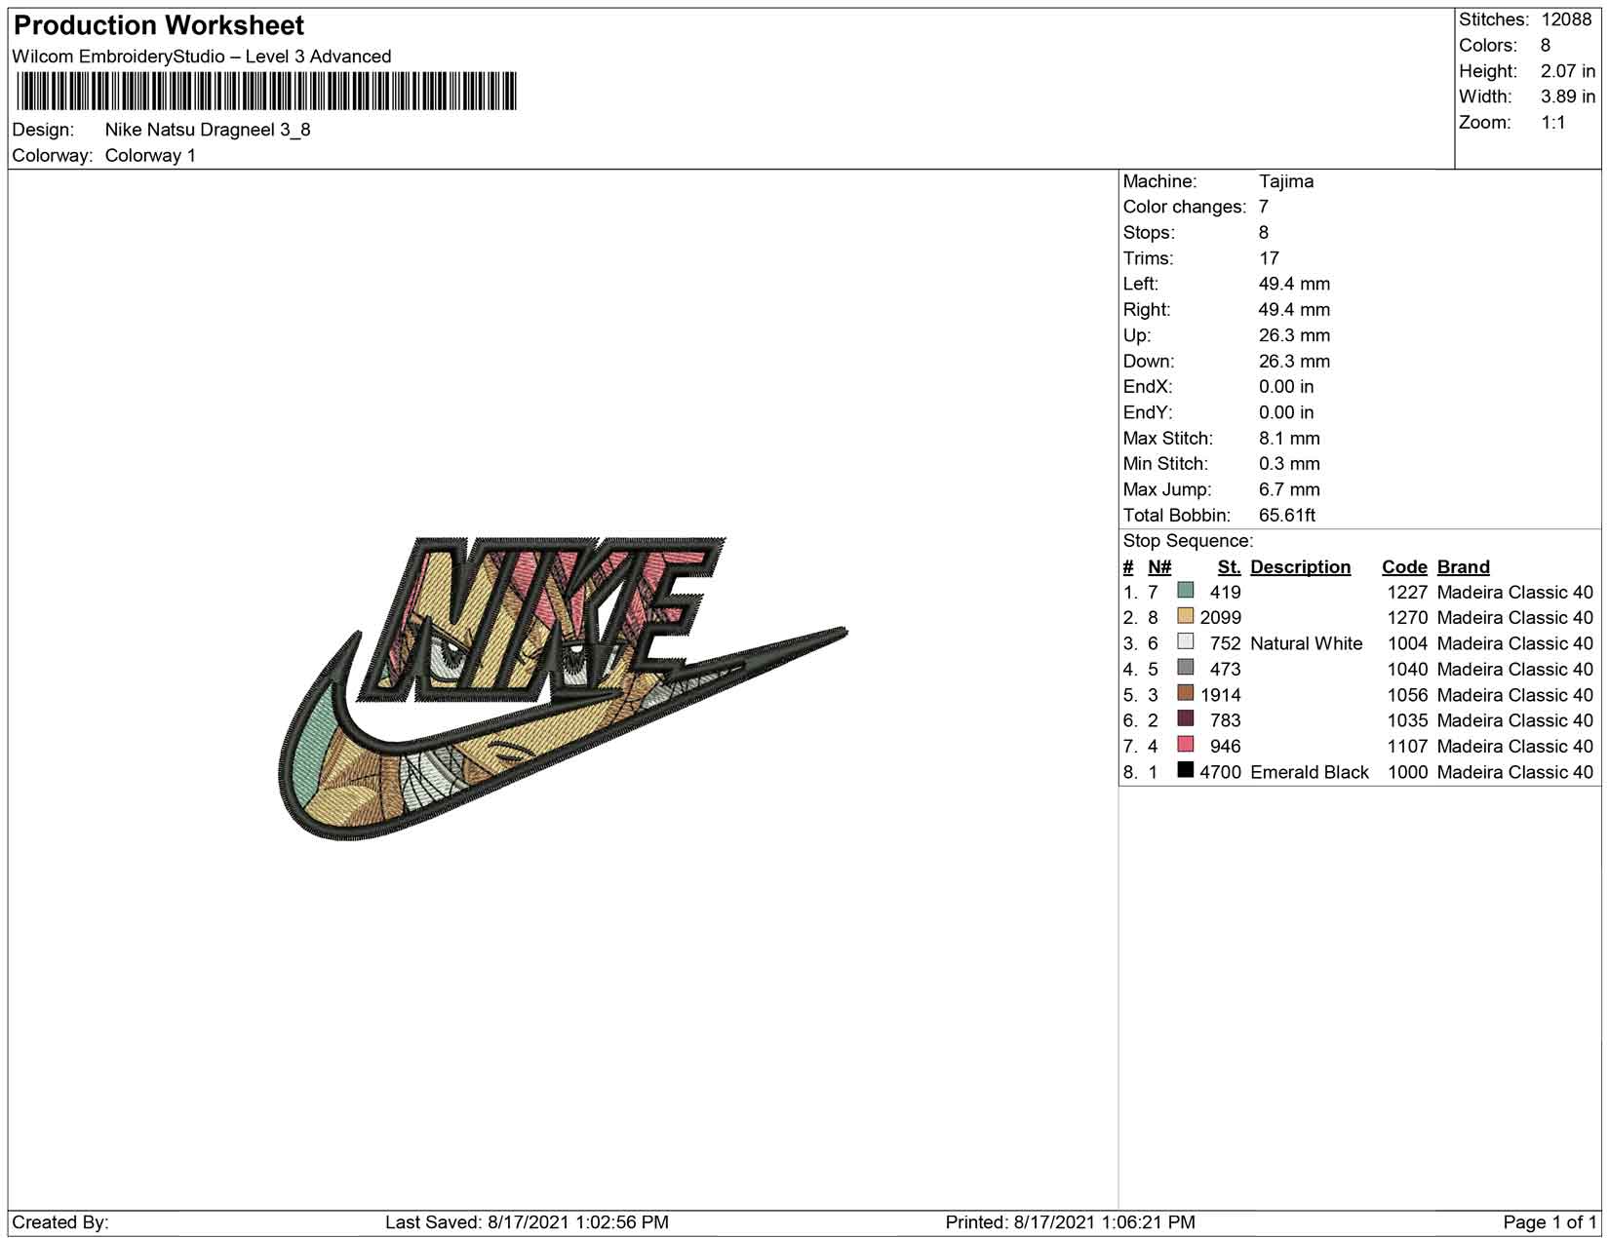Click the Nike embroidery design preview
Viewport: 1609px width, 1238px height.
coord(563,688)
